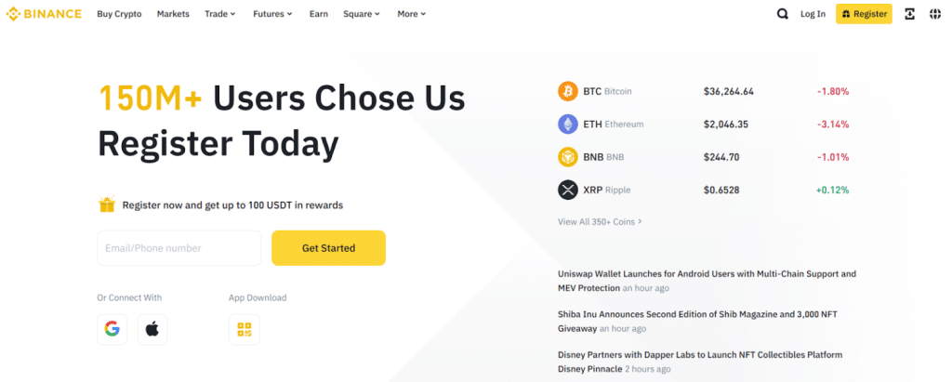The width and height of the screenshot is (952, 382).
Task: Sign in with Google icon
Action: (x=112, y=329)
